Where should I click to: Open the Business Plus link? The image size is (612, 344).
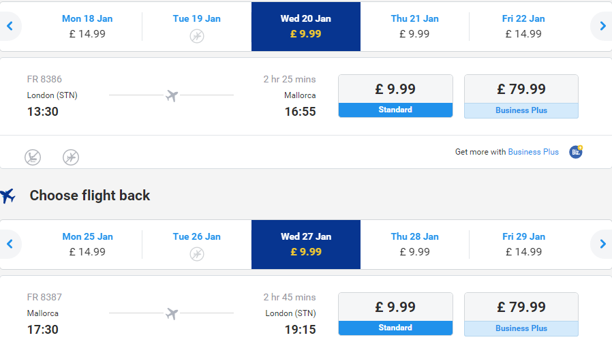(533, 152)
